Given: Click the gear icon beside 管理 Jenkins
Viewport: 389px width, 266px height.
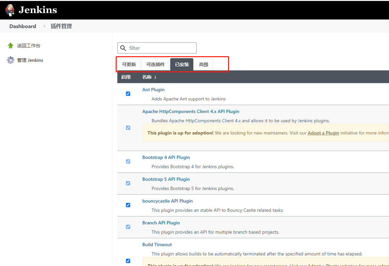Looking at the screenshot, I should 11,60.
